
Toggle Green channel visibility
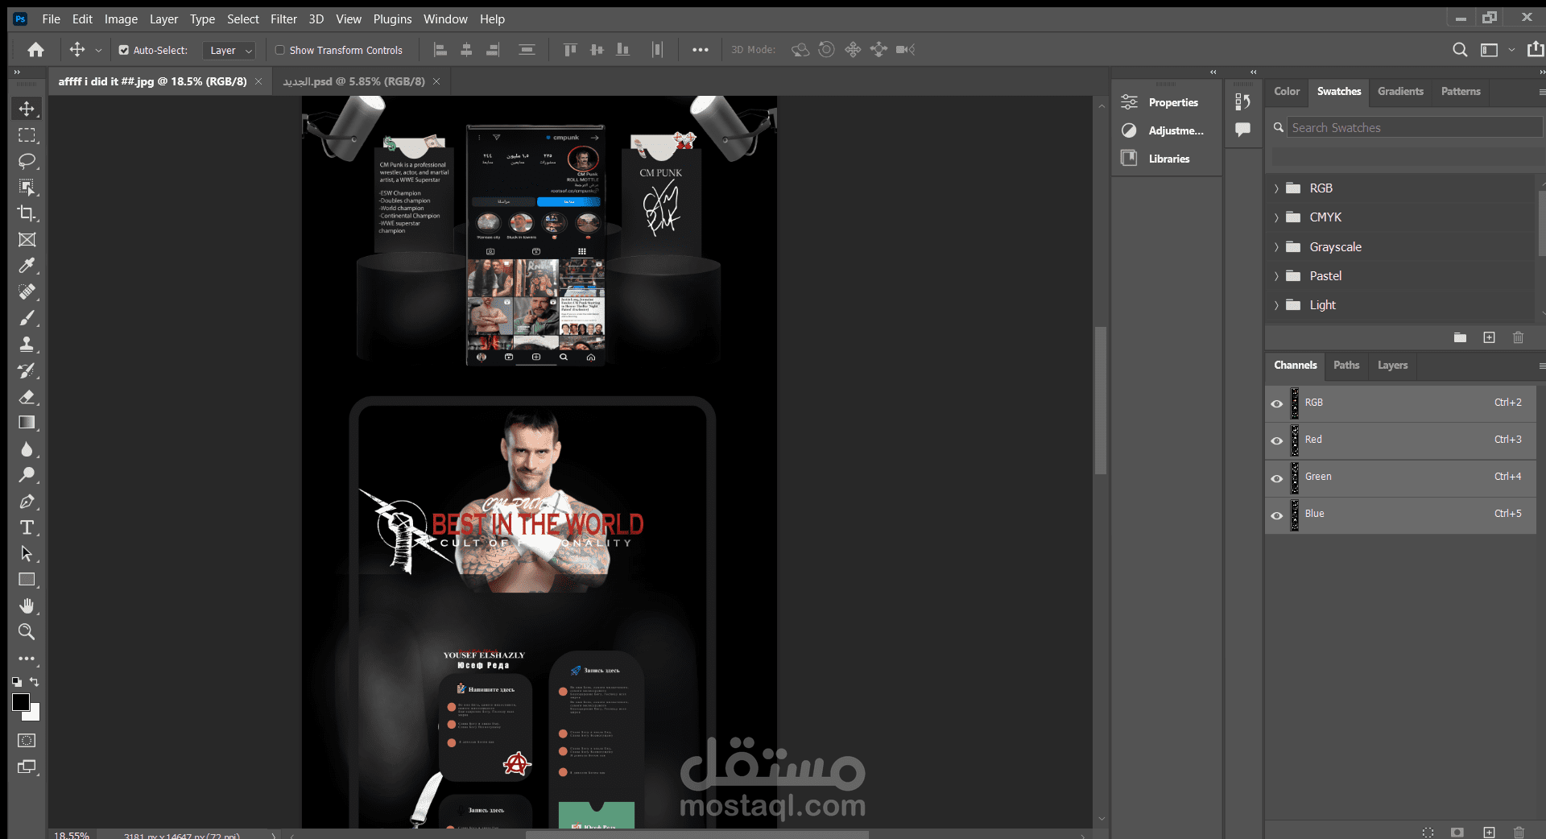tap(1276, 477)
